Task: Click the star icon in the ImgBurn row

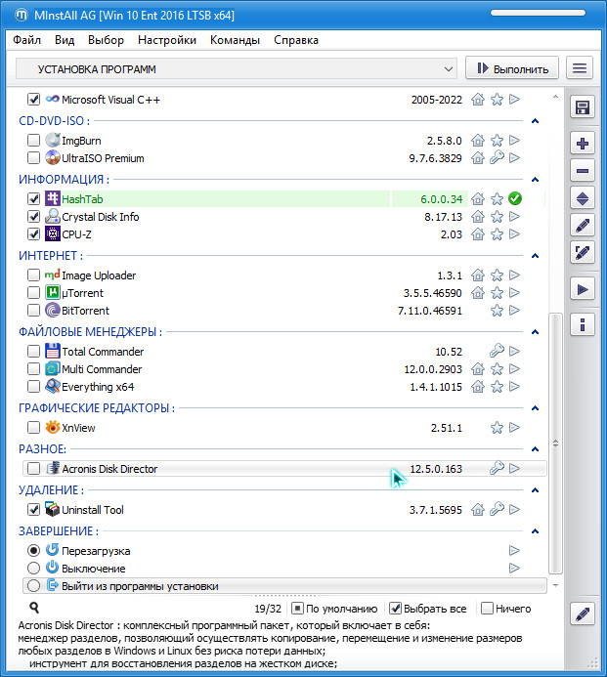Action: (x=497, y=141)
